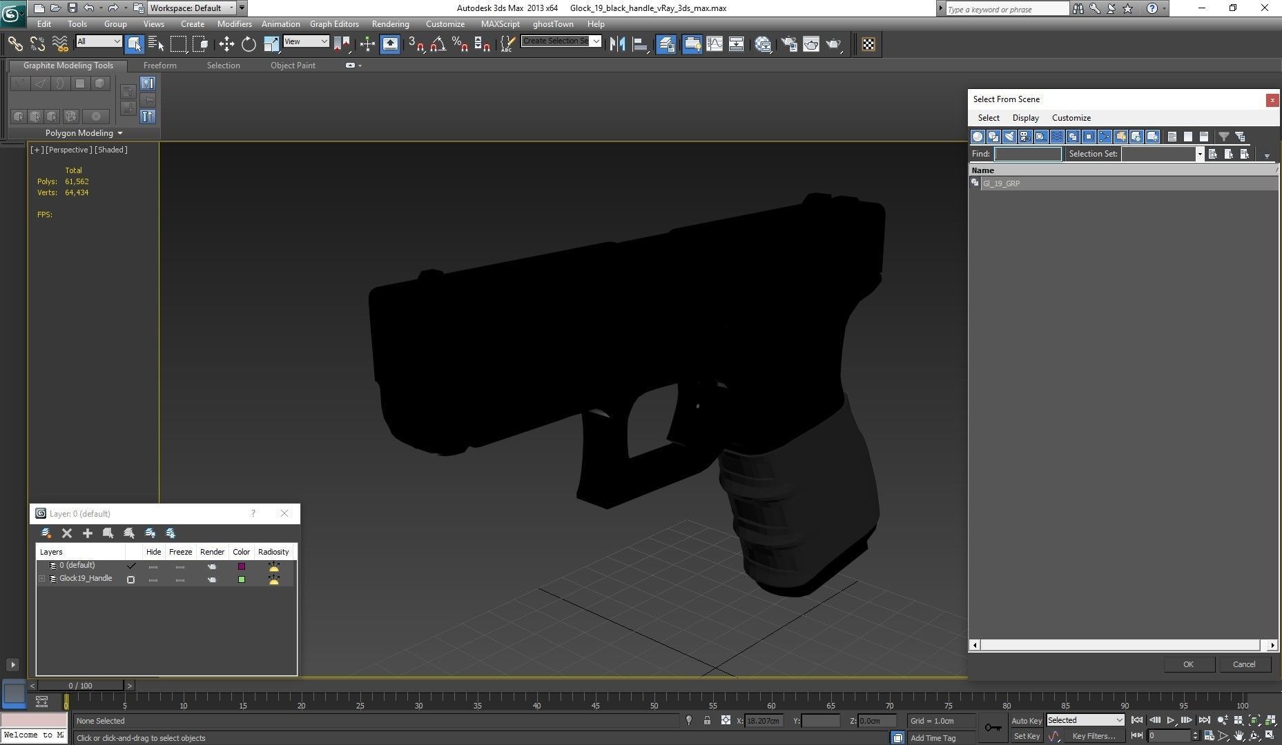Click the Unlink Selection tool

(x=37, y=44)
